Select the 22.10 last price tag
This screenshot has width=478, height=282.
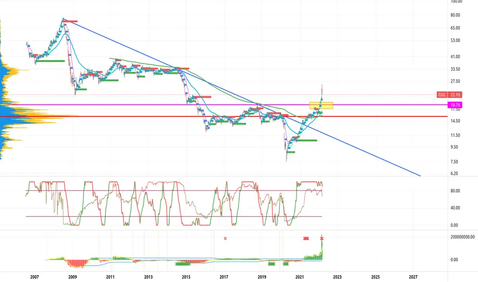(455, 95)
